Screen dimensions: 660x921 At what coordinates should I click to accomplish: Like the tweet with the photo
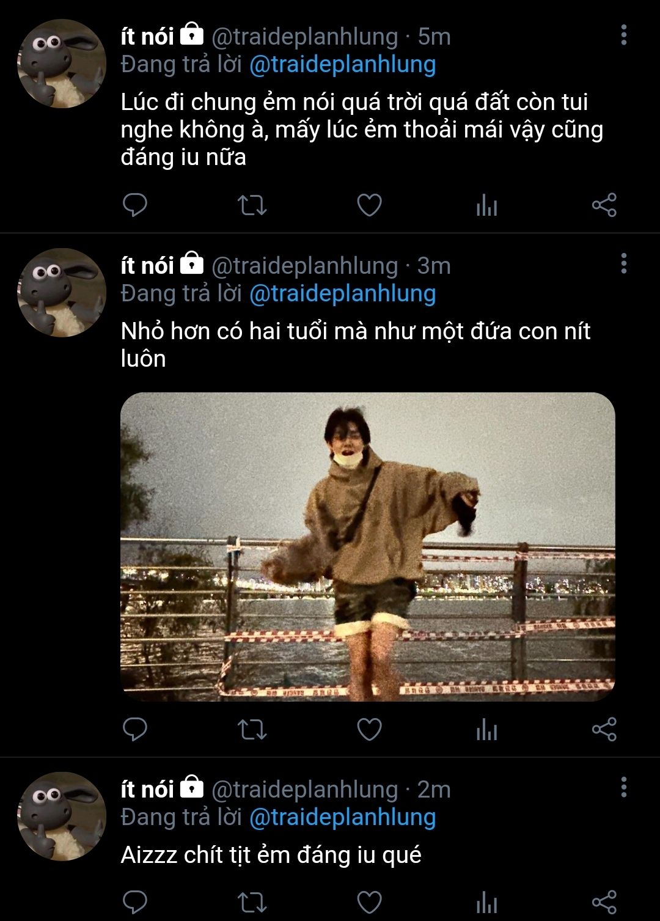tap(369, 728)
